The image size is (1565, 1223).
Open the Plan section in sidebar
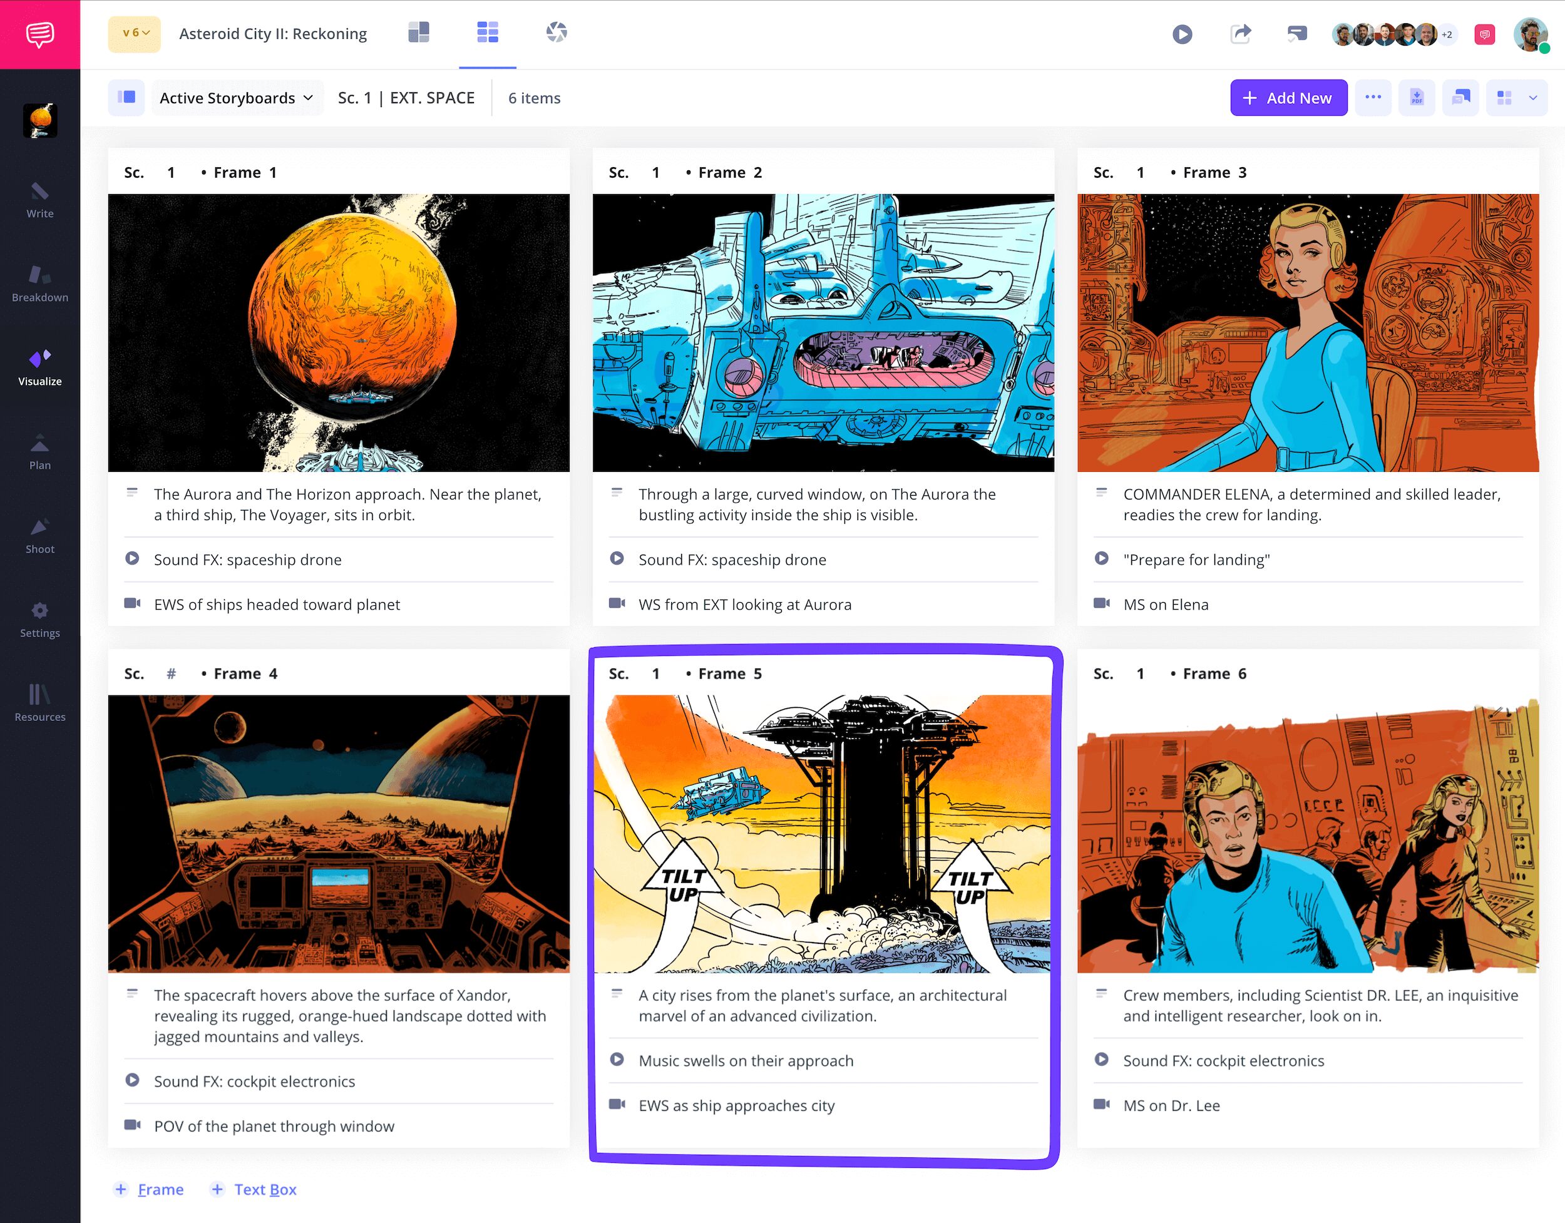pos(39,451)
